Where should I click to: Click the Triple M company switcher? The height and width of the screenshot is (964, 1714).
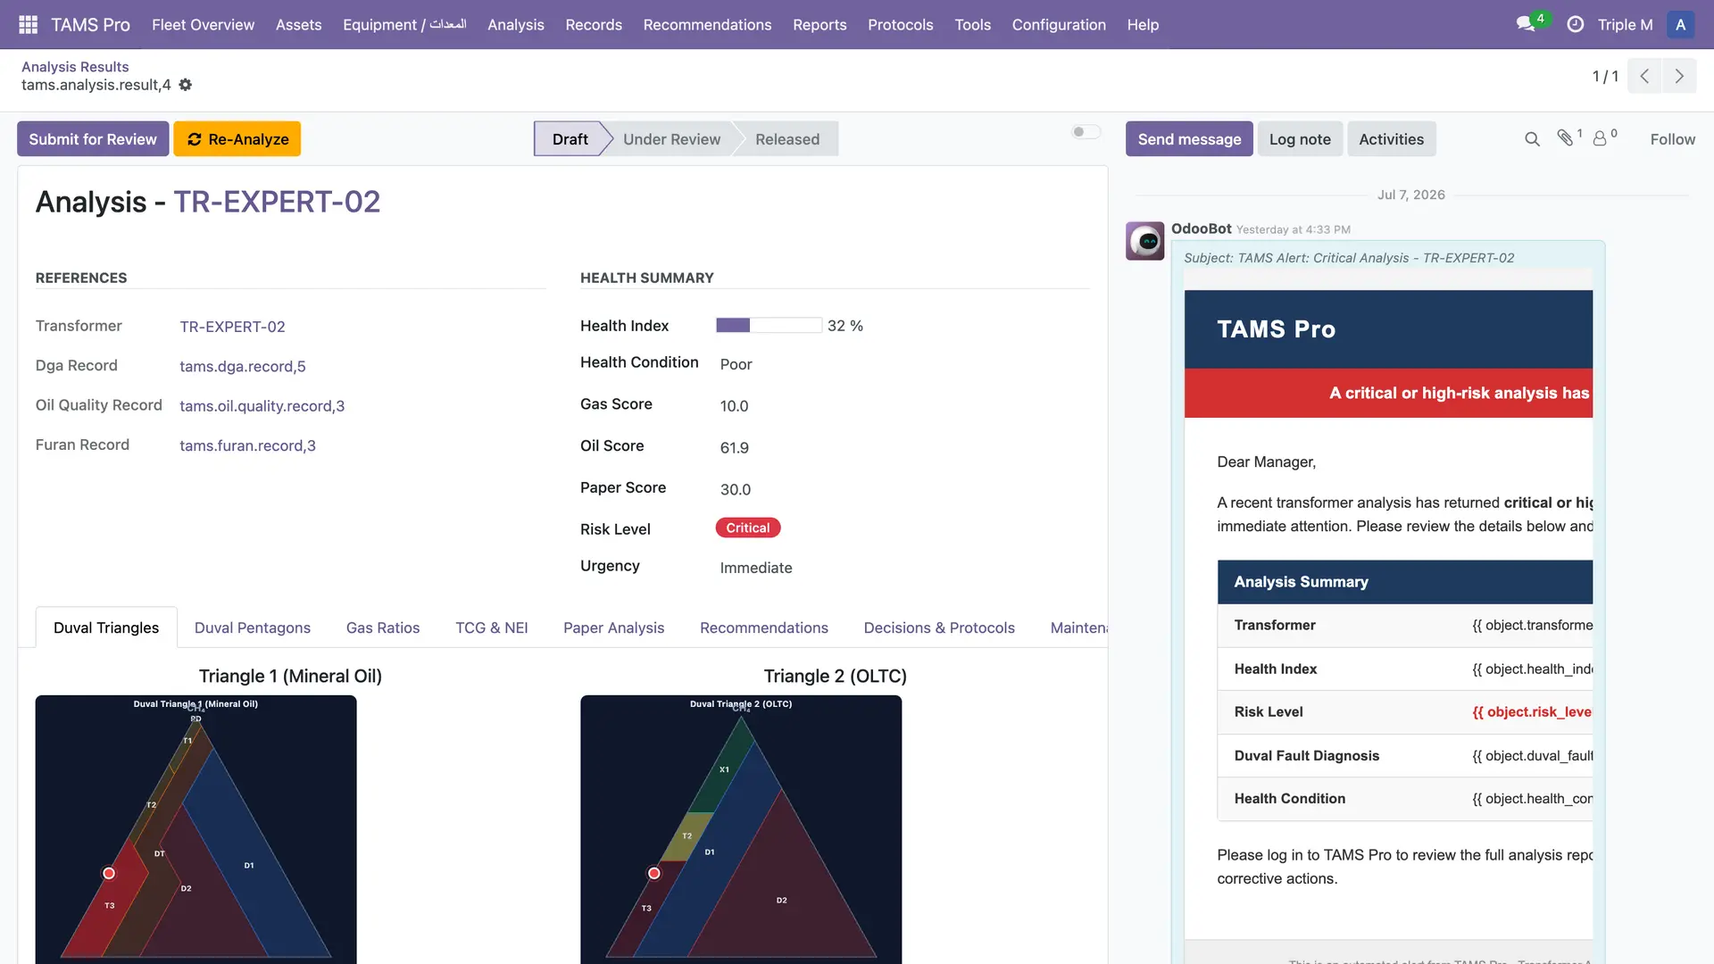click(1626, 25)
